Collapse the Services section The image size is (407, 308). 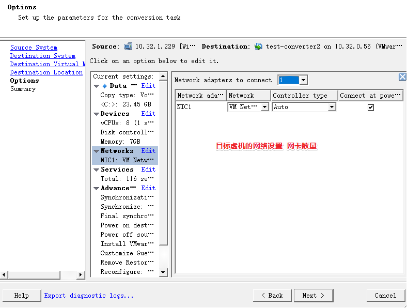click(x=96, y=170)
